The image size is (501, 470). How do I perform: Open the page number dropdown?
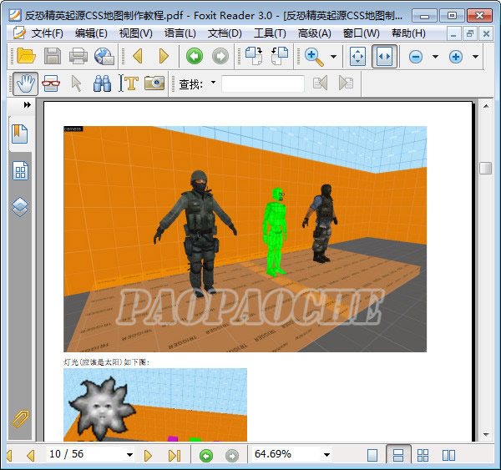click(129, 455)
